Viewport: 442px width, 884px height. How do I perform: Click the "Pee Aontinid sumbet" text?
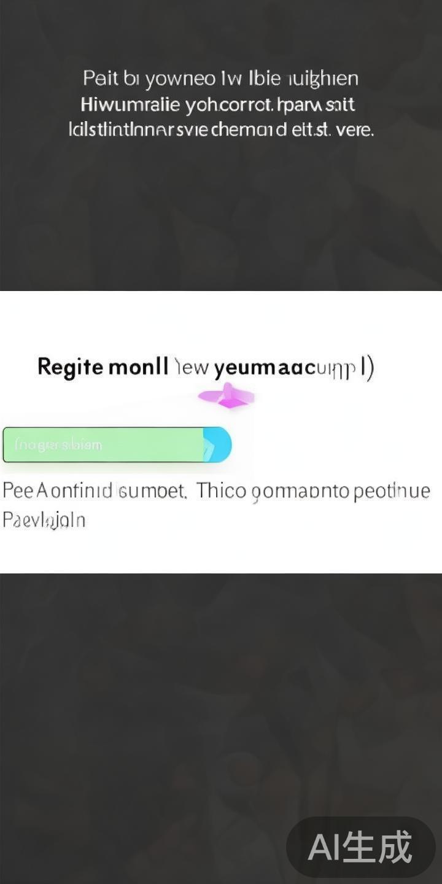click(95, 491)
